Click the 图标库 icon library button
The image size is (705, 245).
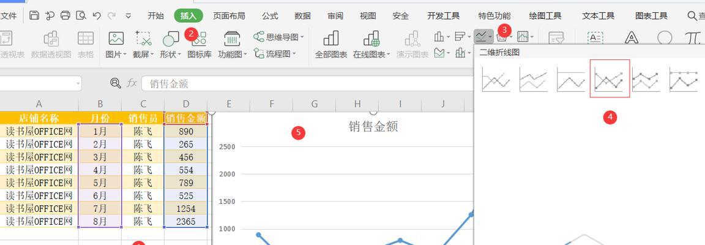pos(199,45)
